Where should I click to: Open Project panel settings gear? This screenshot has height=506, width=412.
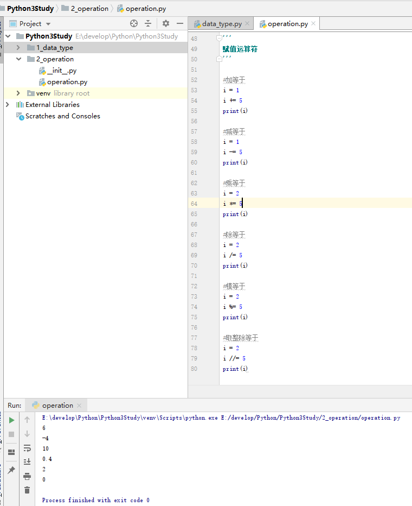coord(166,23)
